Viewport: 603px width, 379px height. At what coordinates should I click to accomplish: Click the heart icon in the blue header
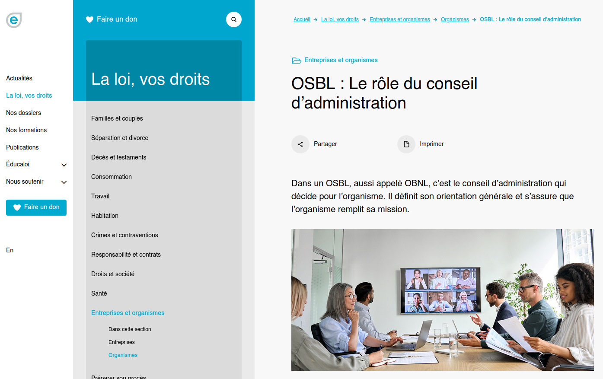[90, 19]
